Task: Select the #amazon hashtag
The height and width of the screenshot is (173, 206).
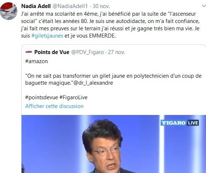Action: [x=36, y=61]
